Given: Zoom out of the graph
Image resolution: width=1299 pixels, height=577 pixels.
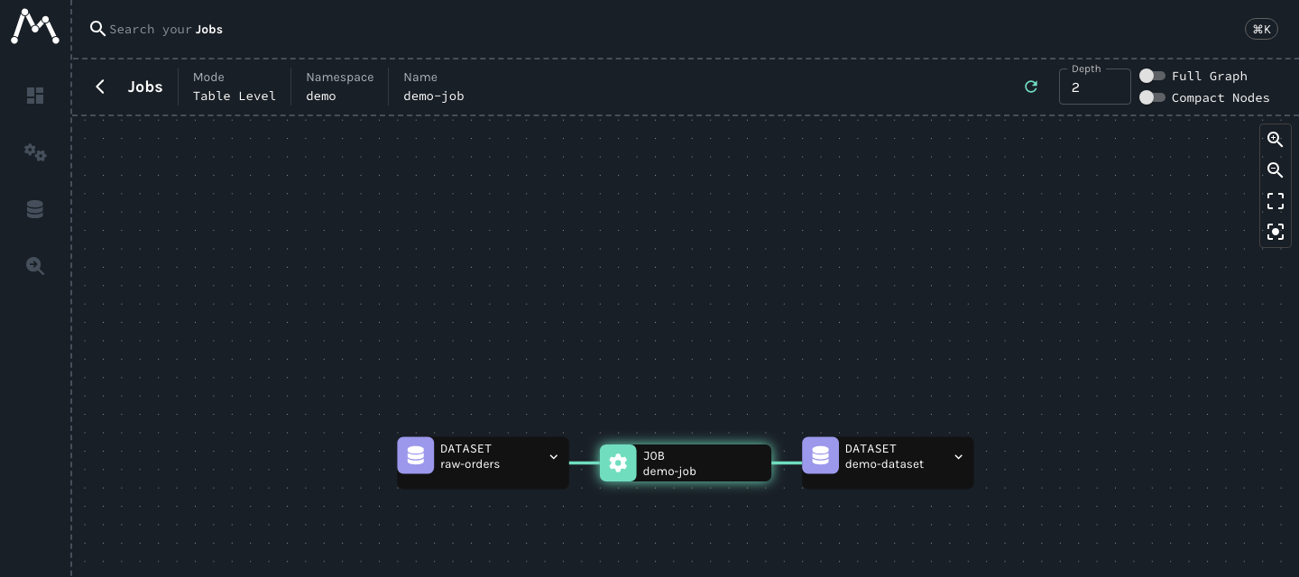Looking at the screenshot, I should [x=1276, y=170].
